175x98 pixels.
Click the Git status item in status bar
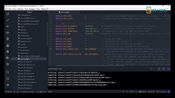click(x=151, y=92)
